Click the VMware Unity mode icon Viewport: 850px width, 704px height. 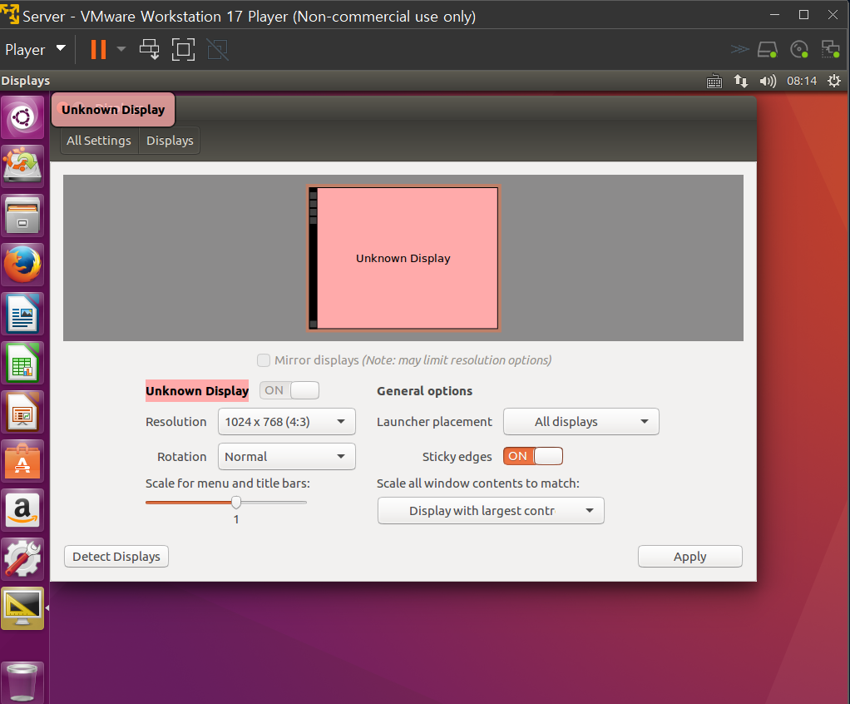(x=217, y=49)
